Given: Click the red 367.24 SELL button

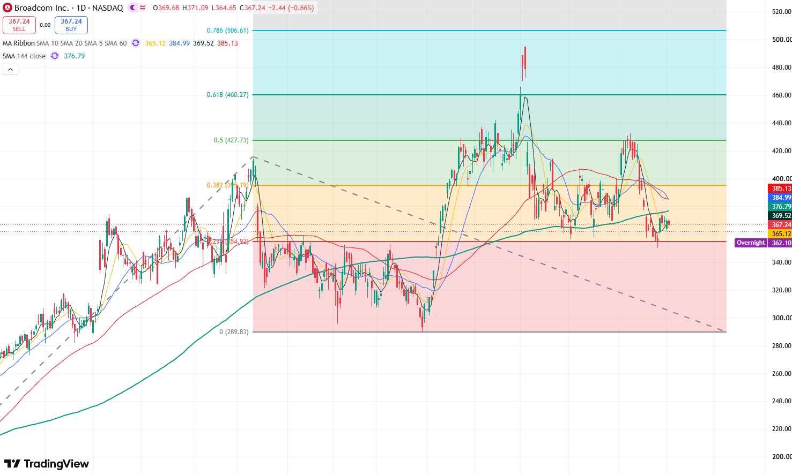Looking at the screenshot, I should coord(19,25).
